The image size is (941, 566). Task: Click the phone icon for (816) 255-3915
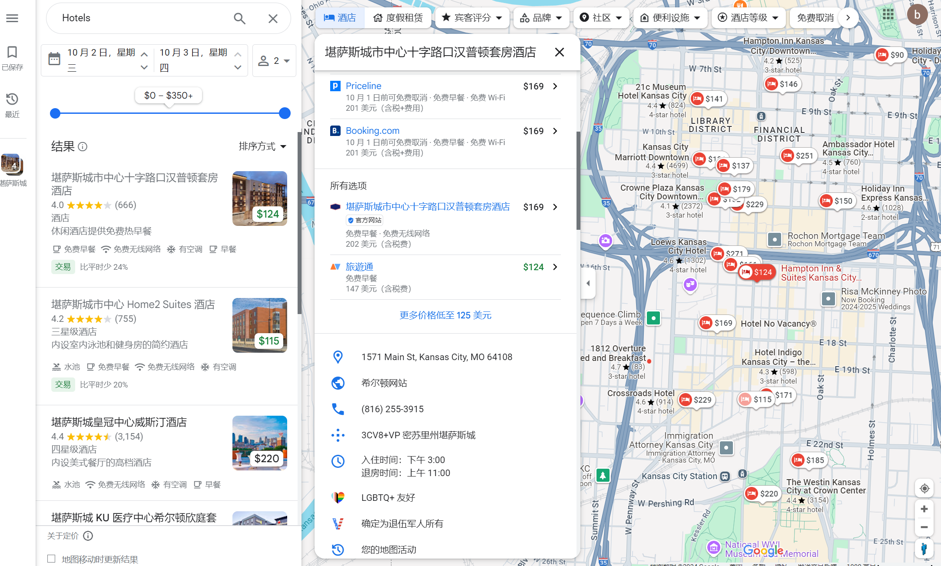click(x=338, y=409)
